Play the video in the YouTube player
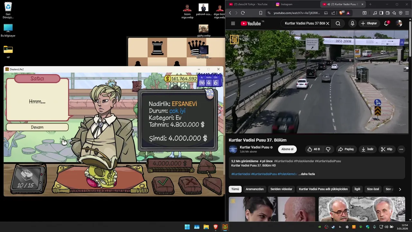 [317, 82]
